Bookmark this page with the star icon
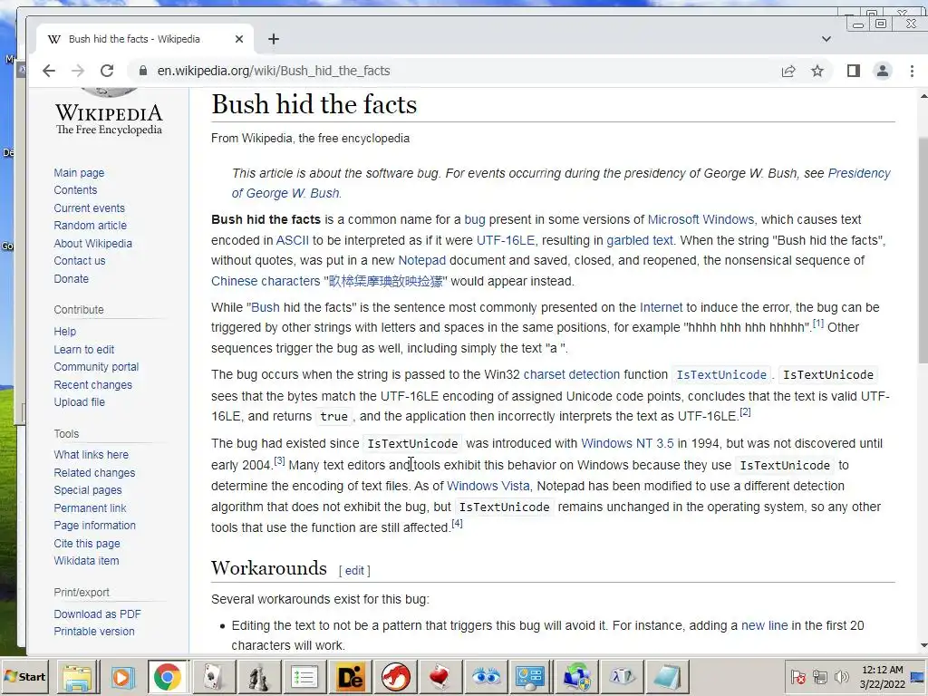Screen dimensions: 928x696 pyautogui.click(x=817, y=71)
